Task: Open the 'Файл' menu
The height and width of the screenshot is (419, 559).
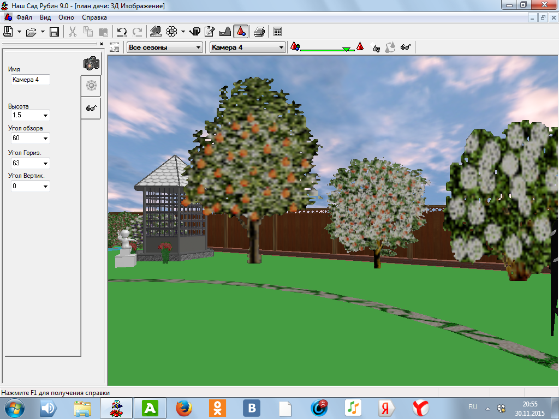Action: click(x=24, y=17)
